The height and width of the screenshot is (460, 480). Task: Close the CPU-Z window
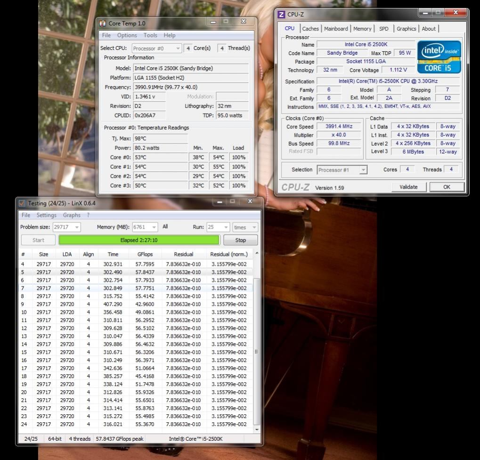click(x=456, y=12)
